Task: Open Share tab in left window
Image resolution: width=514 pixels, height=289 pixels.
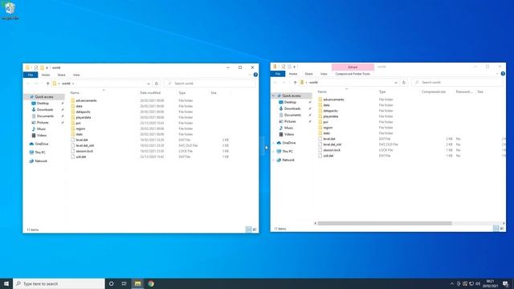Action: 61,75
